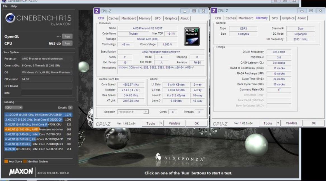Select ranking row Intel Core i7-3720QM
Image resolution: width=326 pixels, height=181 pixels.
pyautogui.click(x=38, y=139)
